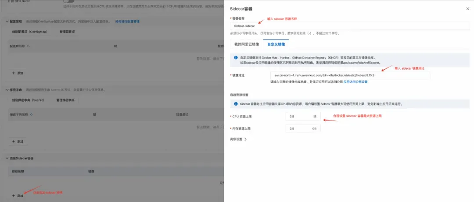The image size is (474, 202).
Task: Click the 镜像地址 input field
Action: (350, 75)
